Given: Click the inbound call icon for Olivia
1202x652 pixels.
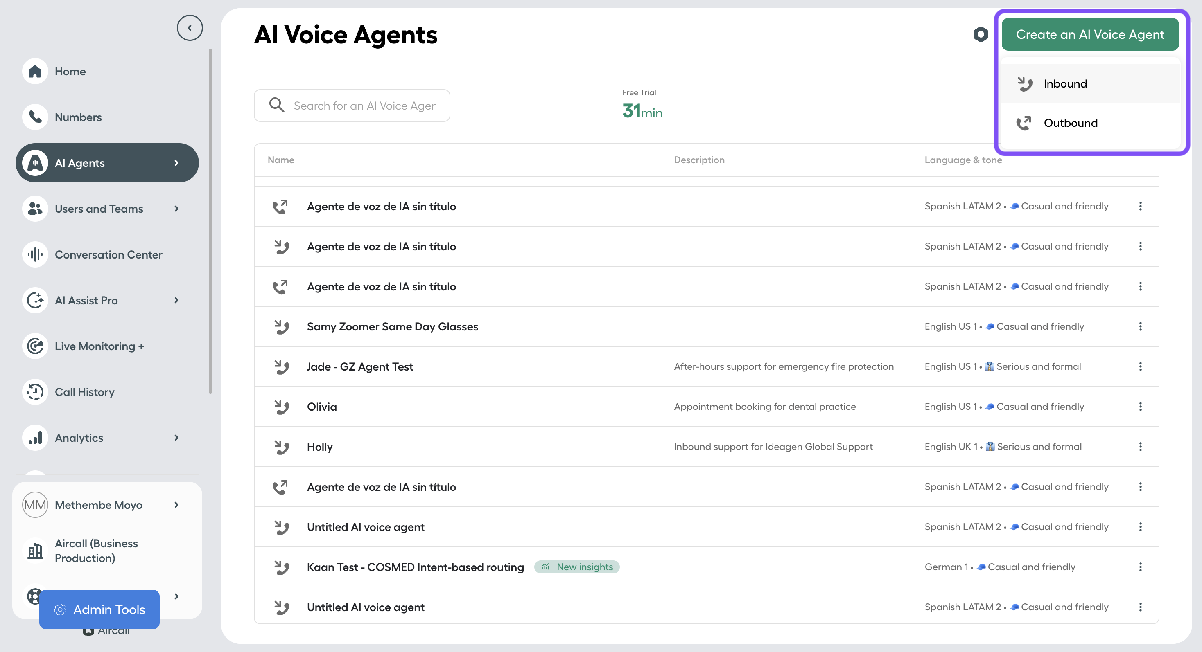Looking at the screenshot, I should coord(281,407).
